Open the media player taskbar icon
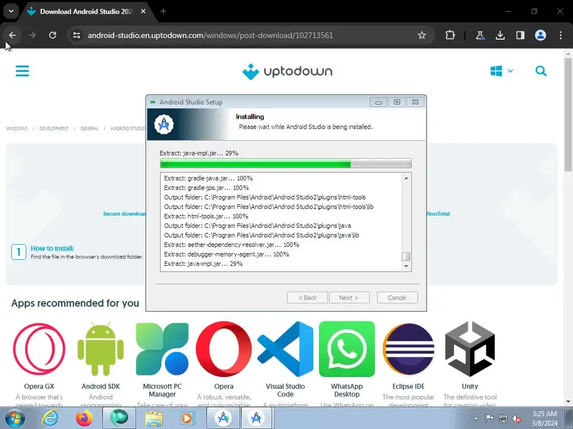The image size is (573, 429). [x=187, y=418]
